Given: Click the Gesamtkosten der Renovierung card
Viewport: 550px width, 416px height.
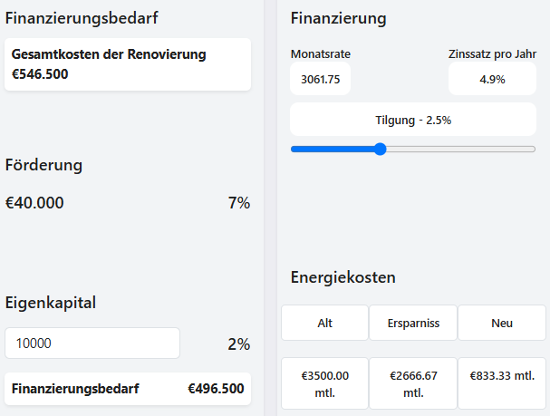Looking at the screenshot, I should click(127, 64).
